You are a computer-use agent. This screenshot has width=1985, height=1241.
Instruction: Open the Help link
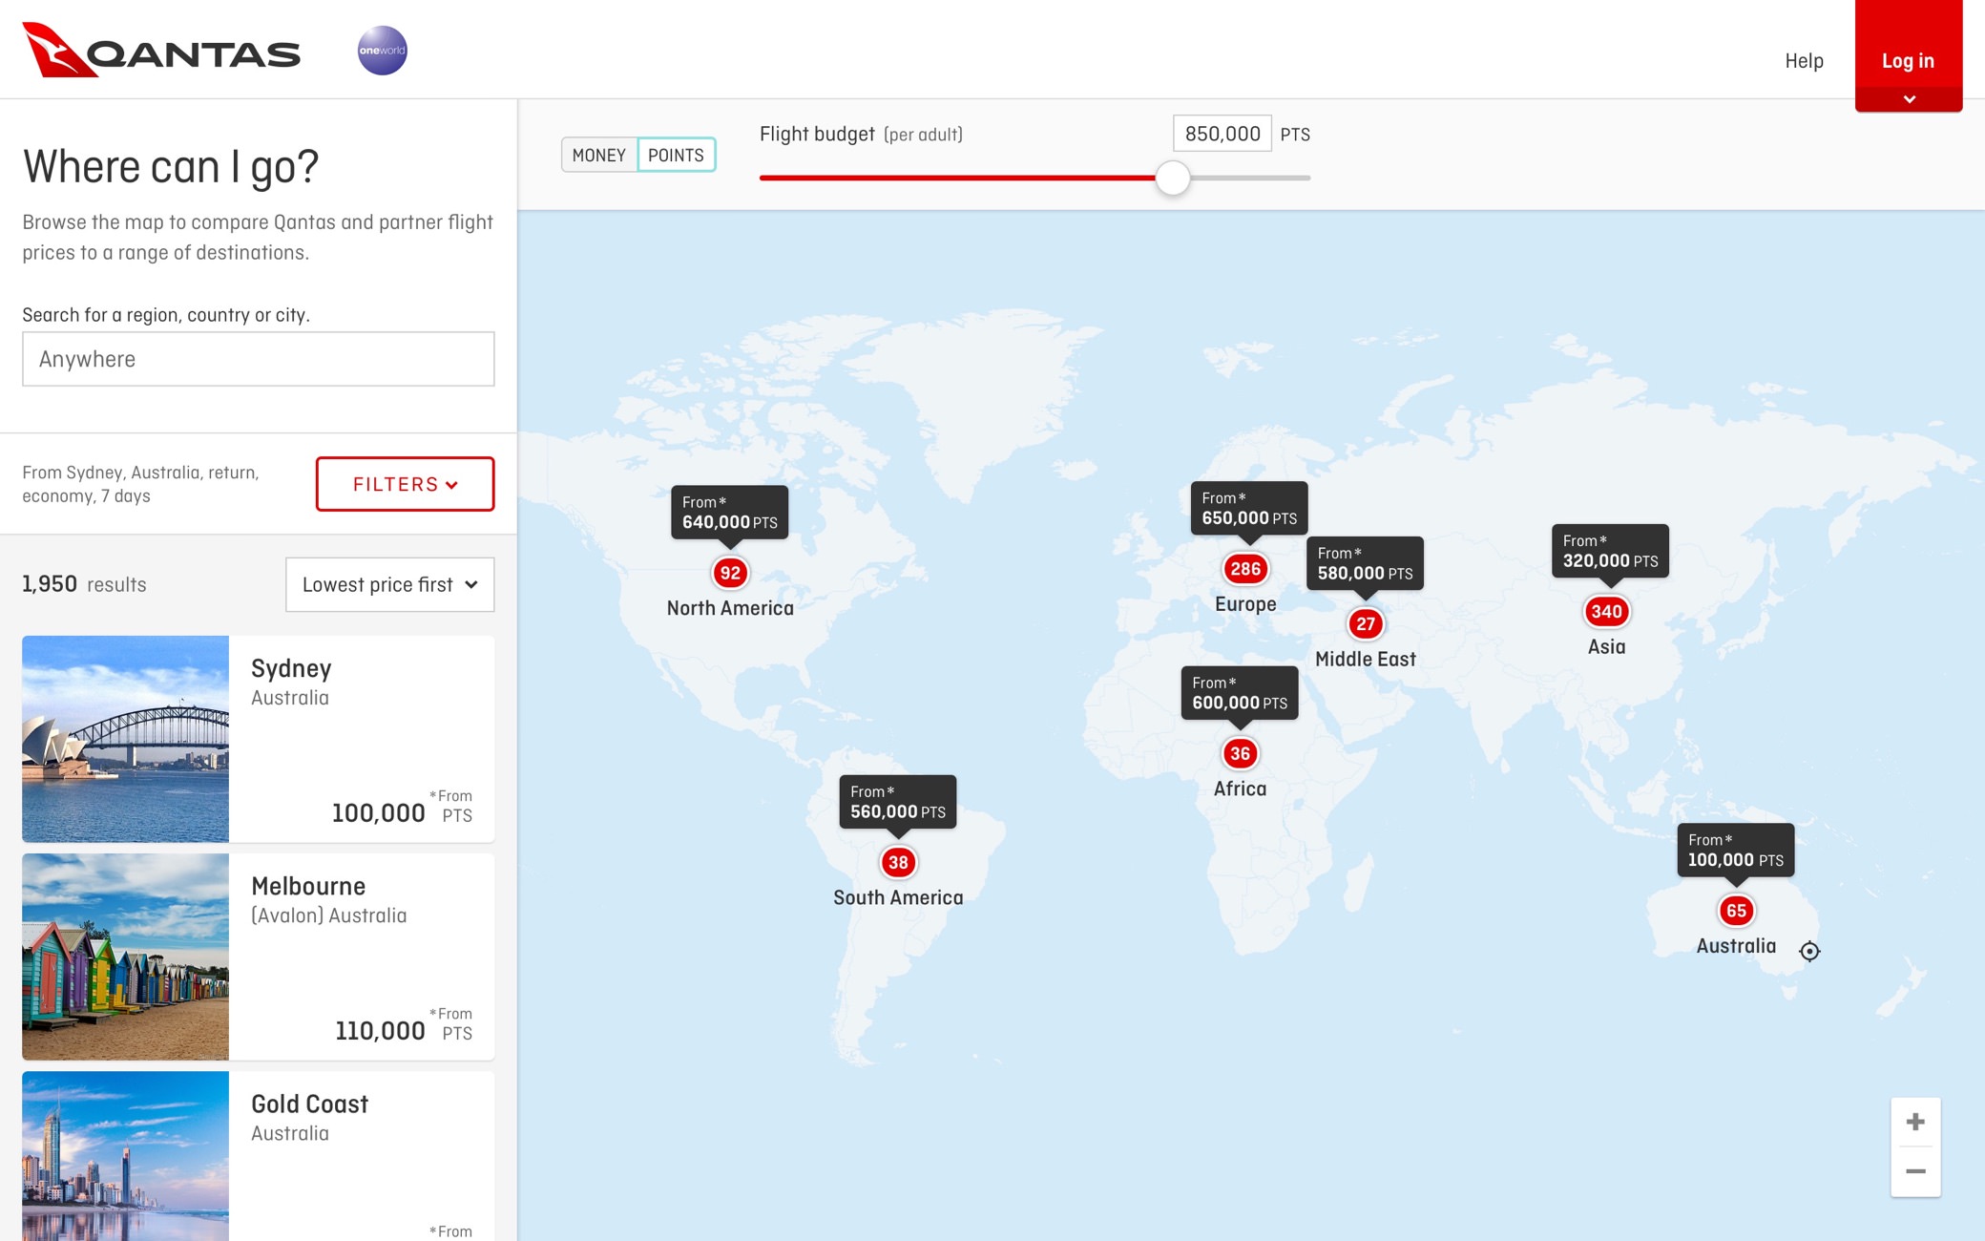tap(1804, 60)
